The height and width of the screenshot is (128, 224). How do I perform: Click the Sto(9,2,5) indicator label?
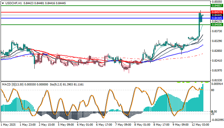tap(56, 85)
